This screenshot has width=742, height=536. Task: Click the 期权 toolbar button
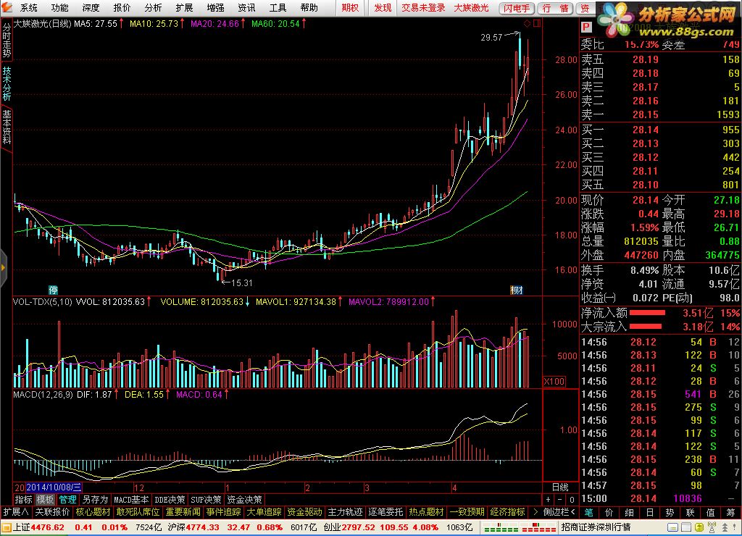[x=350, y=7]
